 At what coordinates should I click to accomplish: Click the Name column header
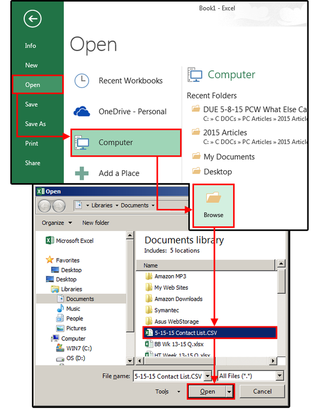[206, 265]
